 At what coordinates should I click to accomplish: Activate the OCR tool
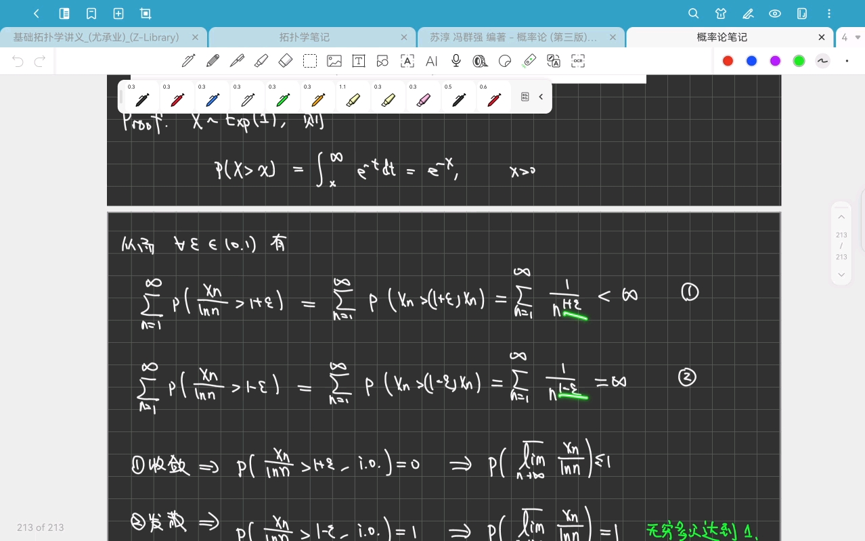point(578,61)
